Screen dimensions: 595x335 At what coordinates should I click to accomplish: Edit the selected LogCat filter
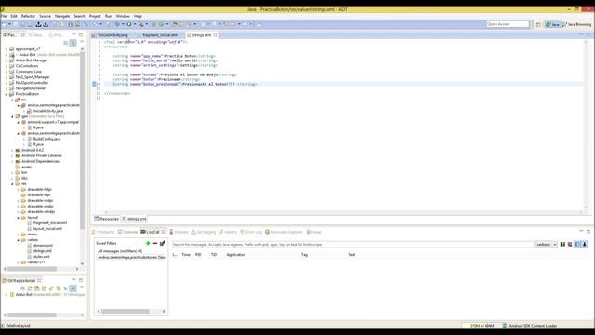pos(163,243)
